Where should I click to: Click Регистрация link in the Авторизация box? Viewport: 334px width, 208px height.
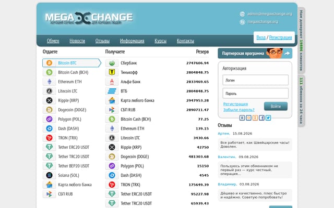235,104
